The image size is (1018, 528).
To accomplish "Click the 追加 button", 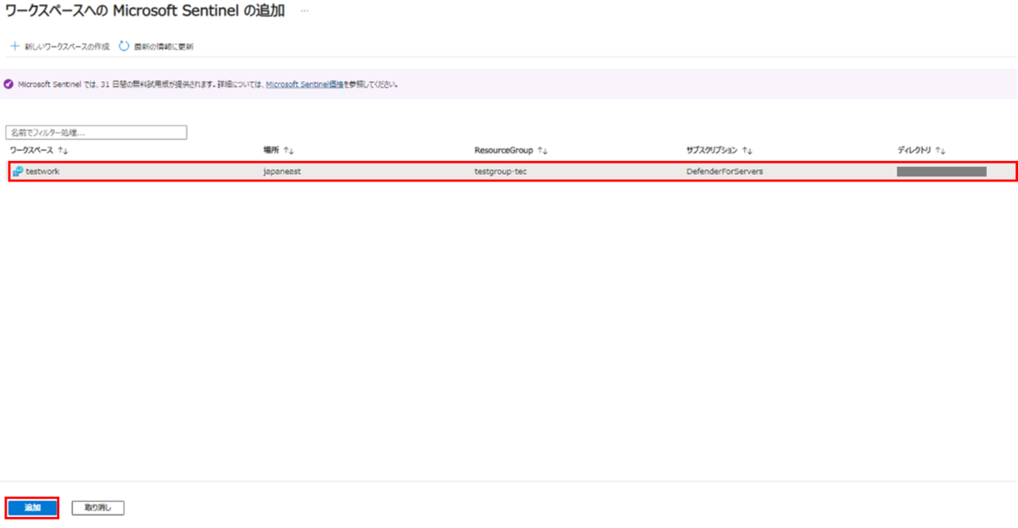I will pyautogui.click(x=32, y=508).
